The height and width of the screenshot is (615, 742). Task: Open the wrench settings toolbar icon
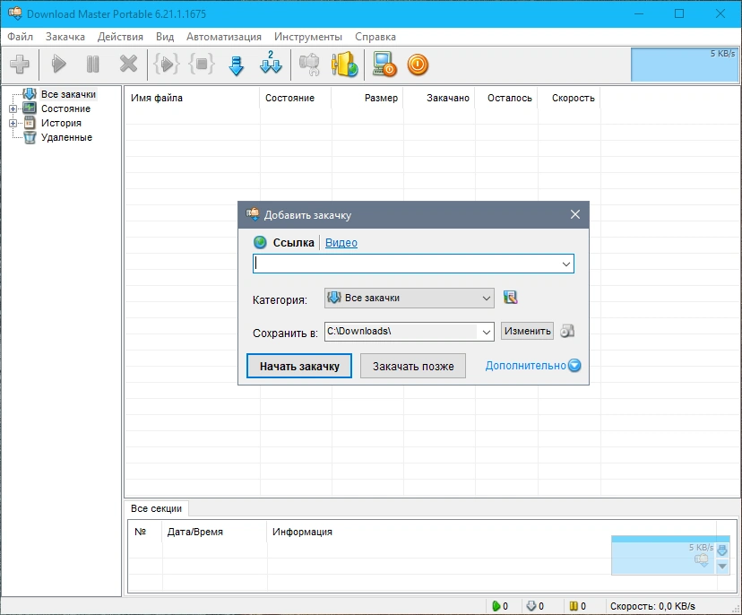click(309, 65)
